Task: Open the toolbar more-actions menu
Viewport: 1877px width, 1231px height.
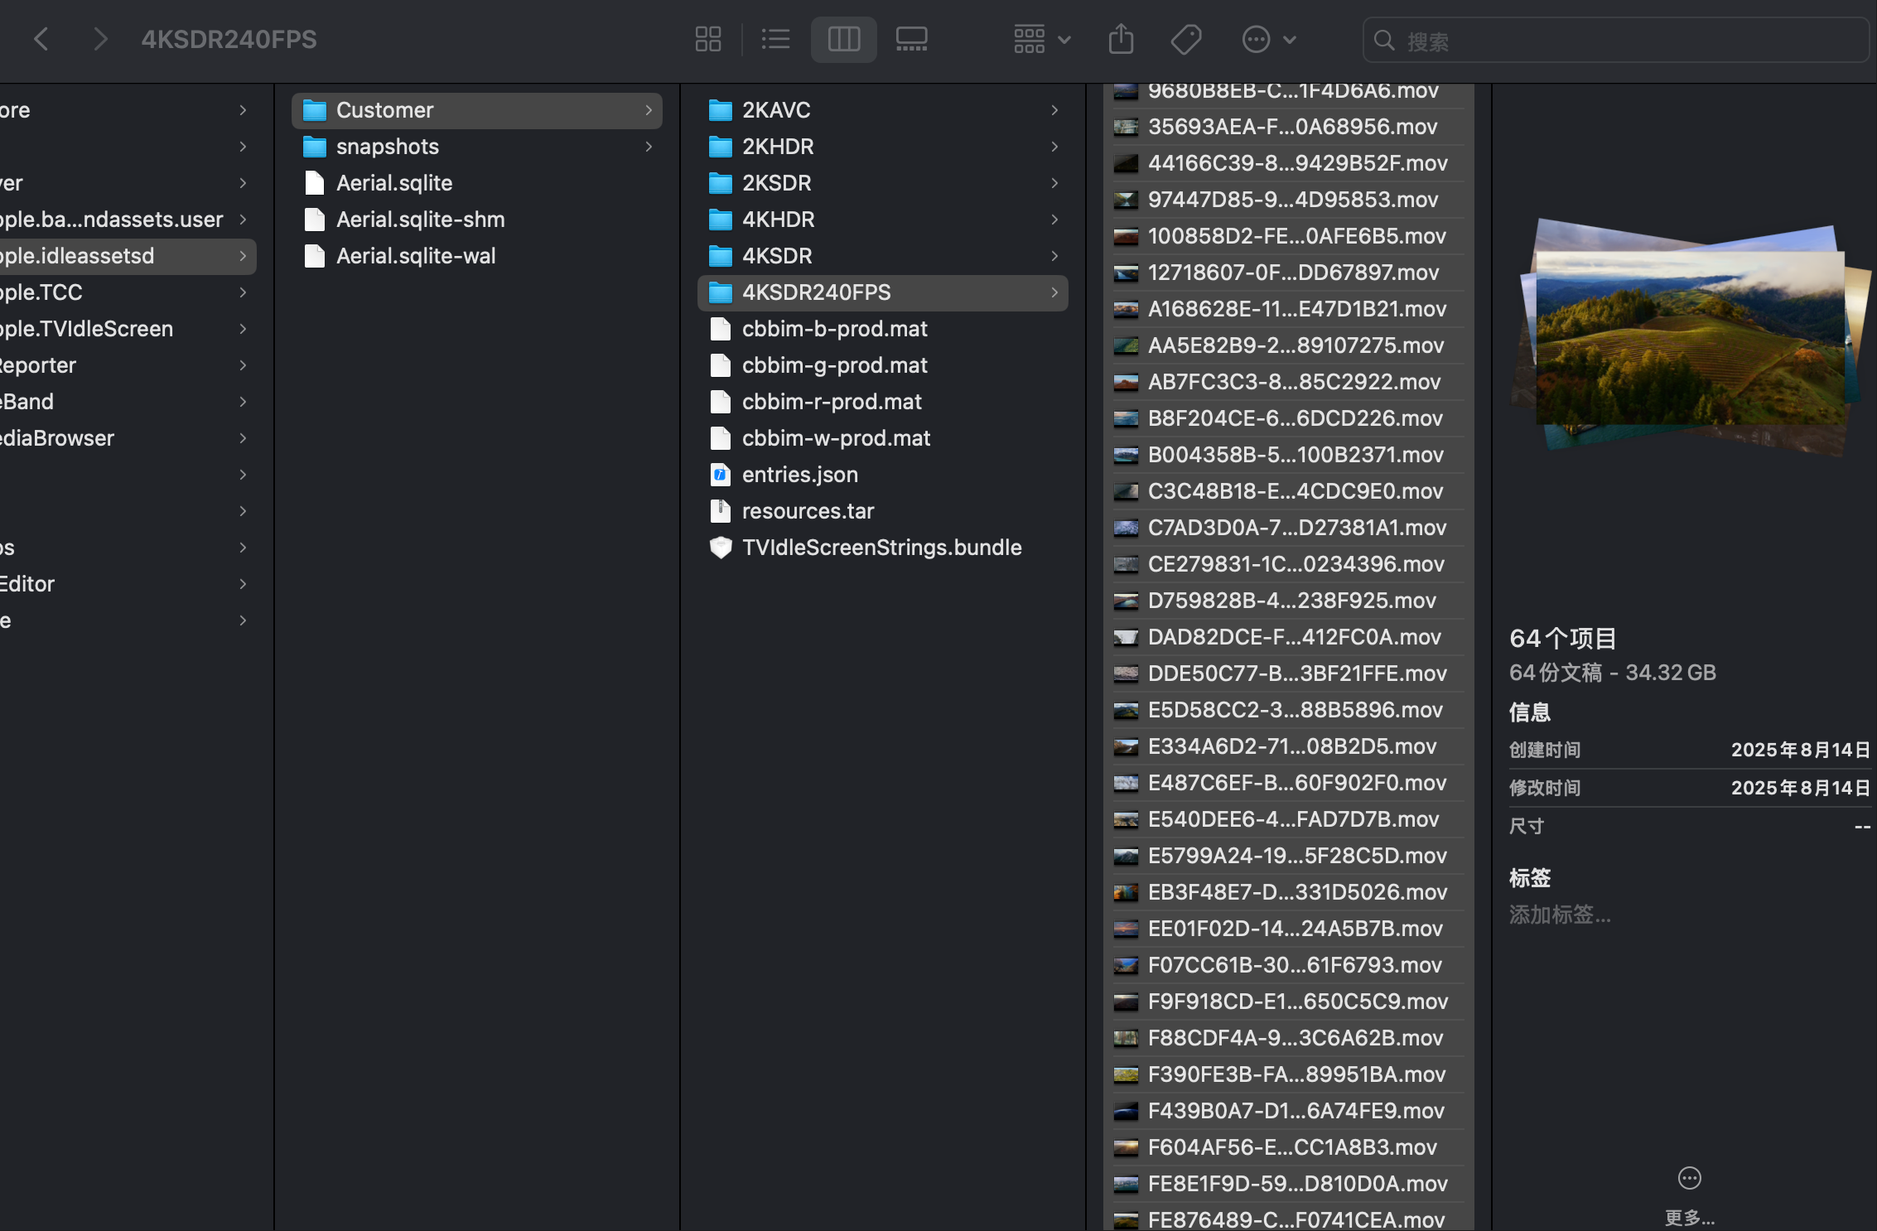Action: coord(1267,39)
